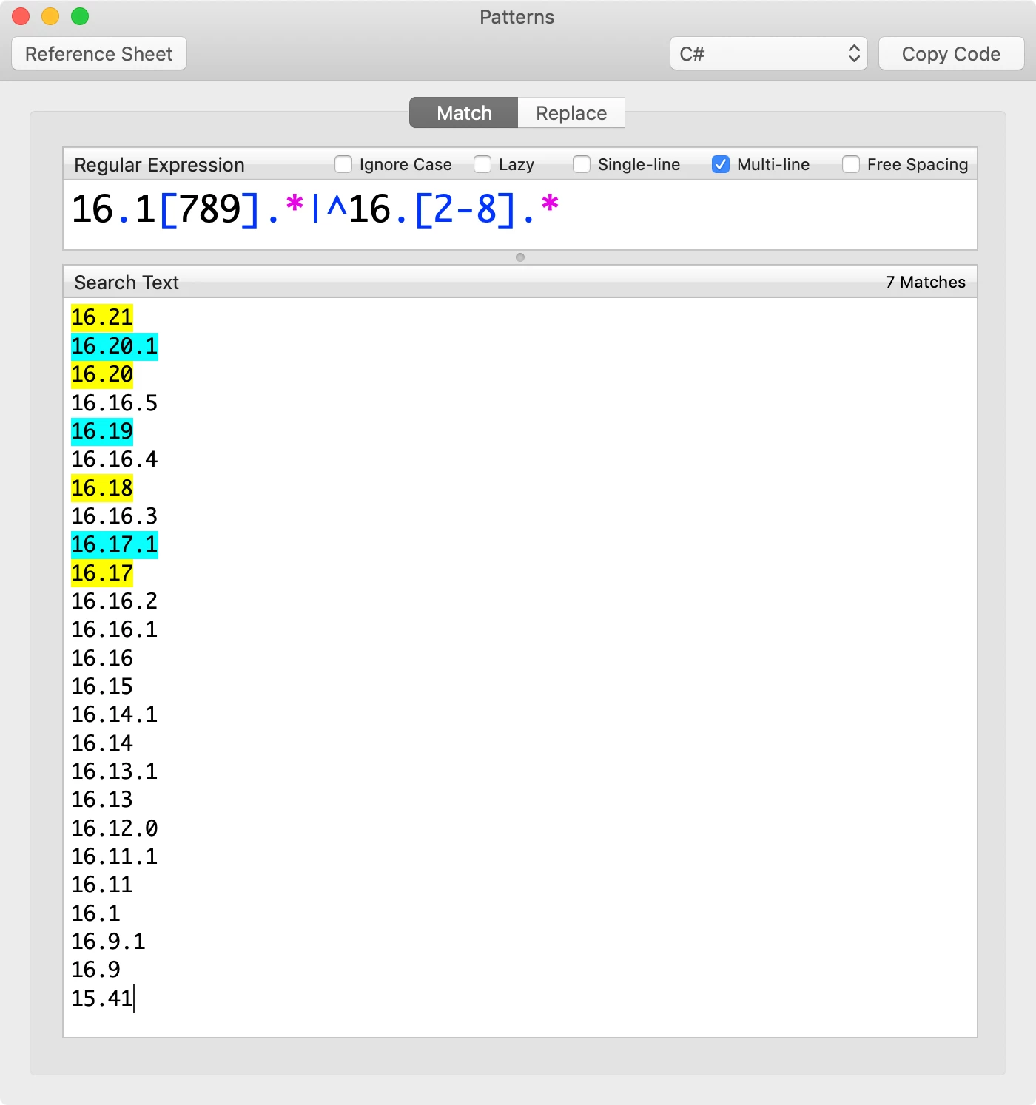Image resolution: width=1036 pixels, height=1105 pixels.
Task: Click the highlighted line 16.20.1
Action: pos(115,346)
